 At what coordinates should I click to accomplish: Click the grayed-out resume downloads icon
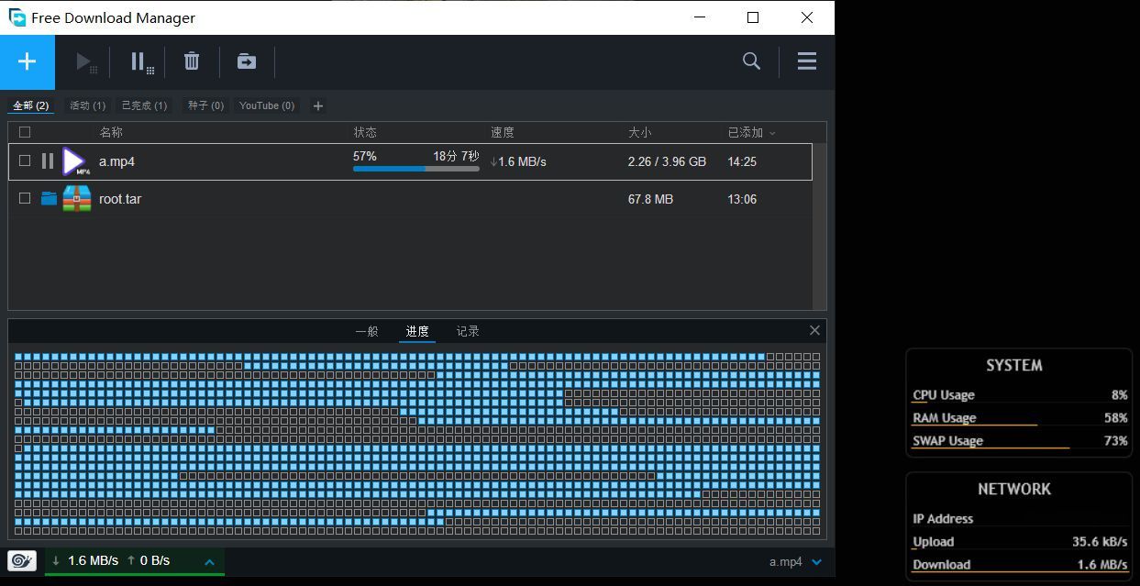84,61
